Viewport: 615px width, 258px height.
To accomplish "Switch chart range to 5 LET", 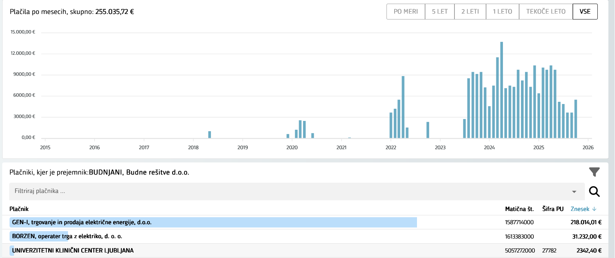I will [439, 11].
